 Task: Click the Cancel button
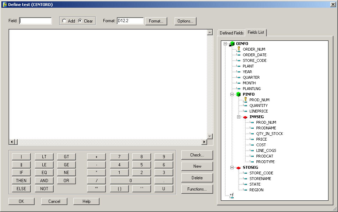(54, 201)
